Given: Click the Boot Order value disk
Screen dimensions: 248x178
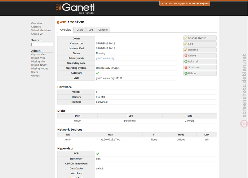Looking at the screenshot, I should pyautogui.click(x=98, y=159).
